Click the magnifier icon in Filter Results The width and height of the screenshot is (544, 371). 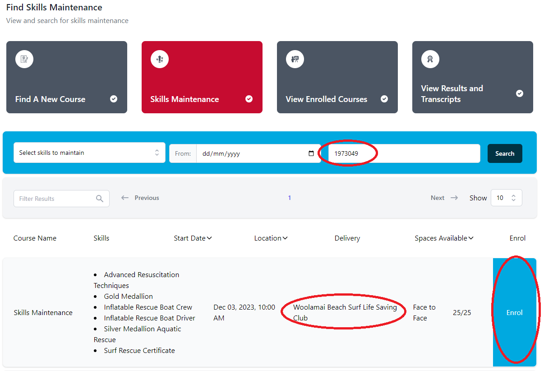pyautogui.click(x=100, y=199)
